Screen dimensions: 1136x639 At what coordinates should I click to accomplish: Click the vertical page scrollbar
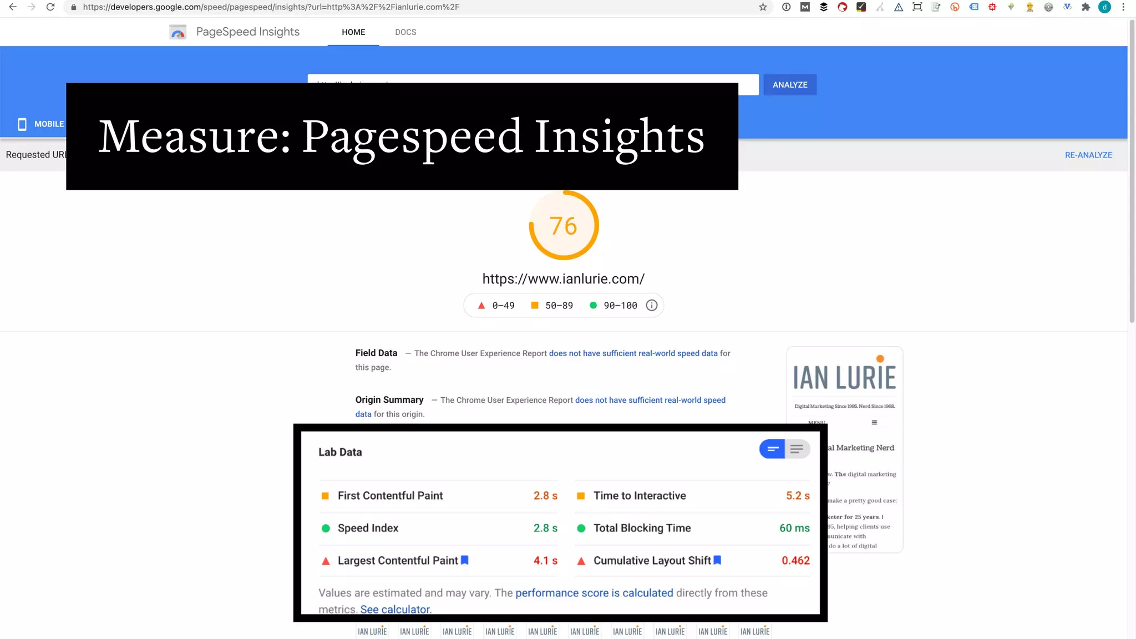[x=1132, y=172]
